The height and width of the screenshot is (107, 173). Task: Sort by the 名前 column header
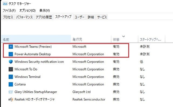click(36, 39)
